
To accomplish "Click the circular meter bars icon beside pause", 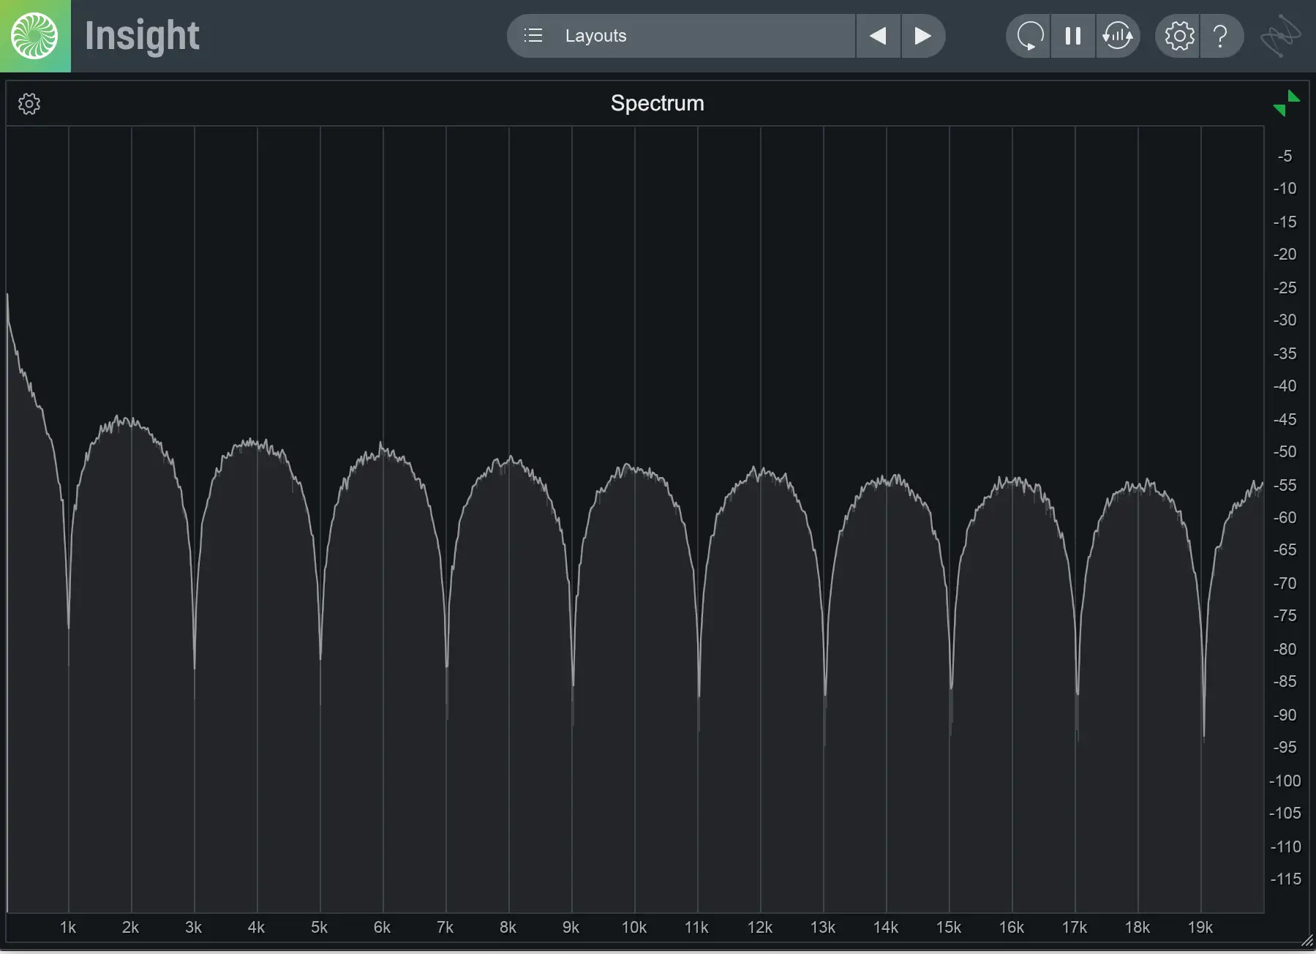I will (x=1117, y=36).
